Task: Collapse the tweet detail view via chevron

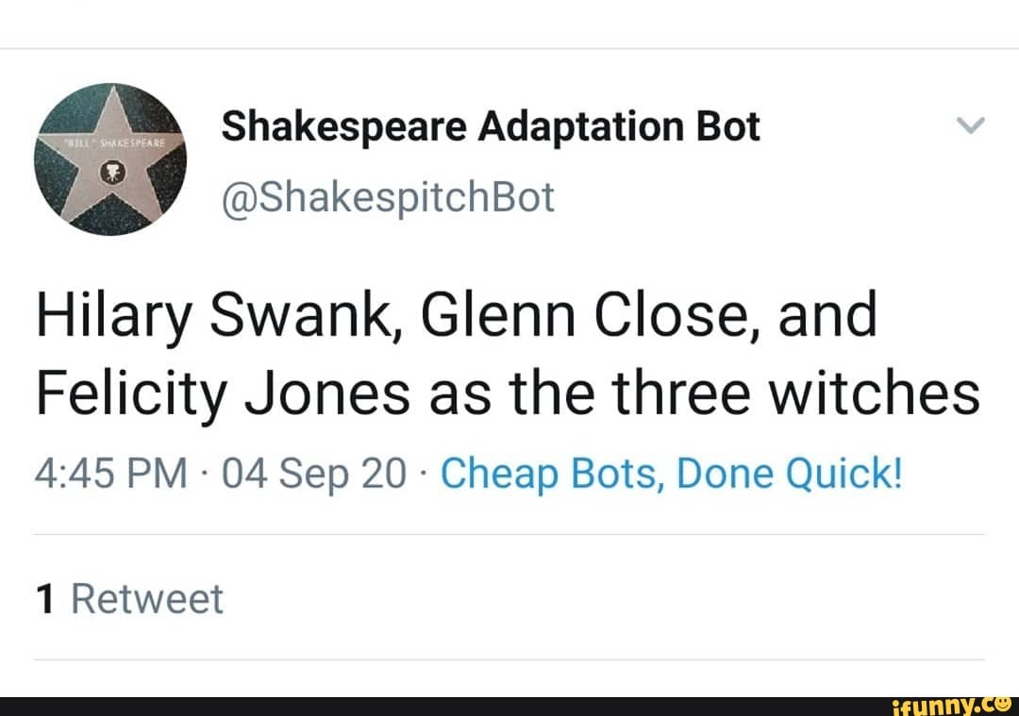Action: pos(971,124)
